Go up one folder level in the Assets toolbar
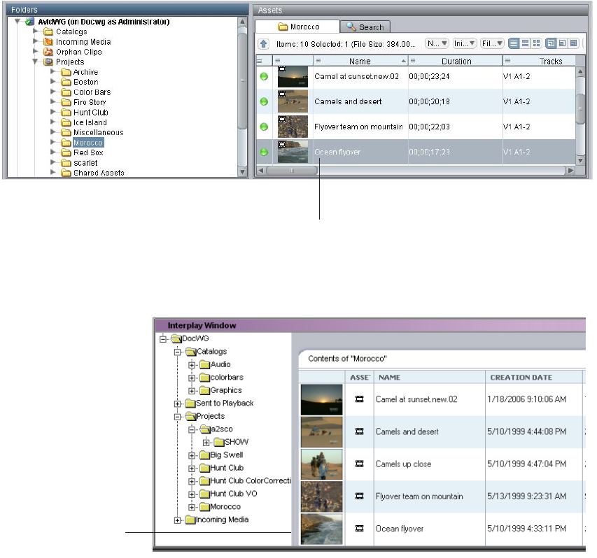The height and width of the screenshot is (558, 597). [x=263, y=44]
